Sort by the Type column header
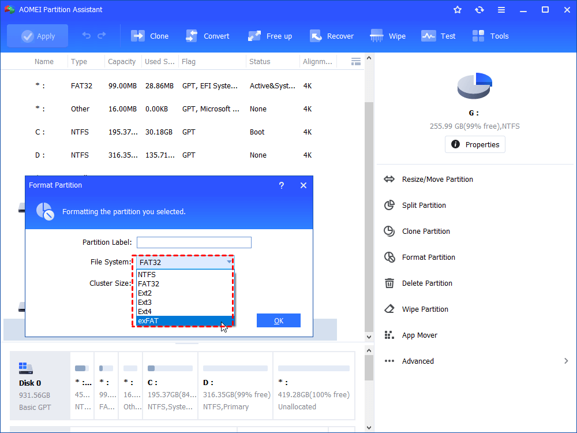Image resolution: width=577 pixels, height=433 pixels. tap(78, 62)
